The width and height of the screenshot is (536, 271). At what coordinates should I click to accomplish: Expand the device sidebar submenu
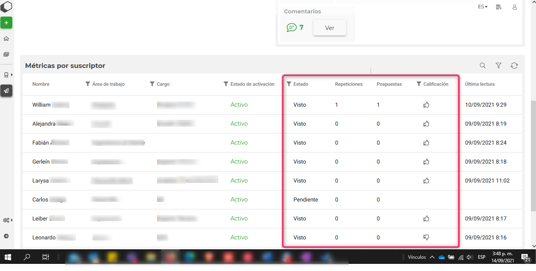tap(7, 75)
